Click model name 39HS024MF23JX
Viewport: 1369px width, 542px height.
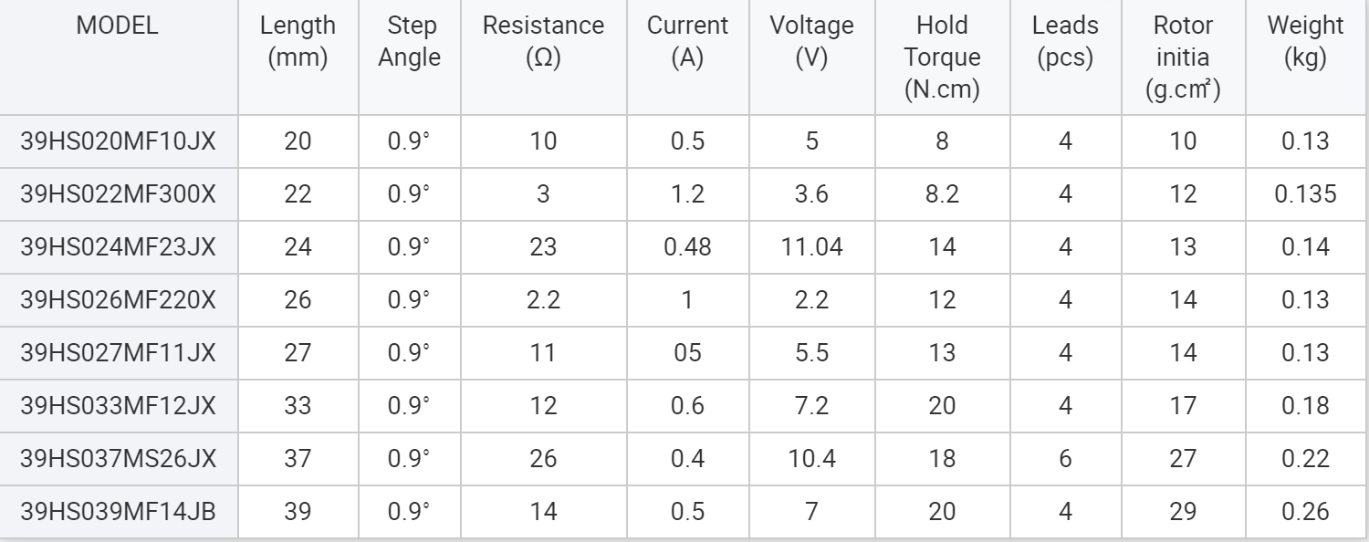click(117, 247)
